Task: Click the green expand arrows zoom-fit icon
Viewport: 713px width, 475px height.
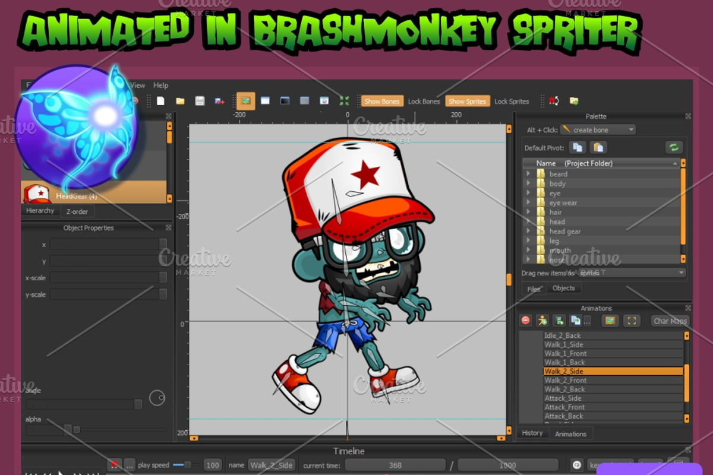Action: (344, 101)
